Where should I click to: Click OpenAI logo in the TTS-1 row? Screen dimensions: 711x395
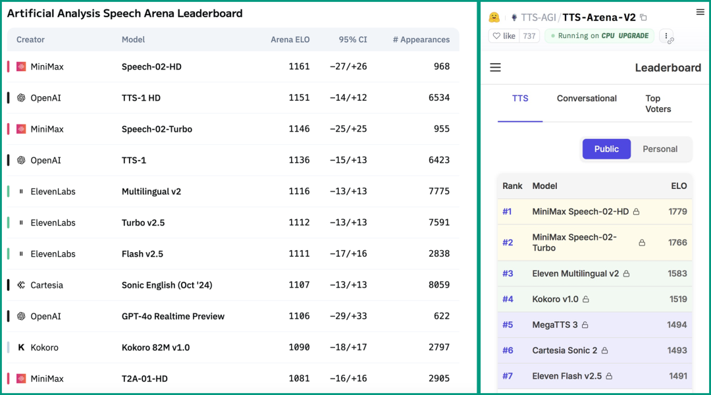tap(21, 161)
